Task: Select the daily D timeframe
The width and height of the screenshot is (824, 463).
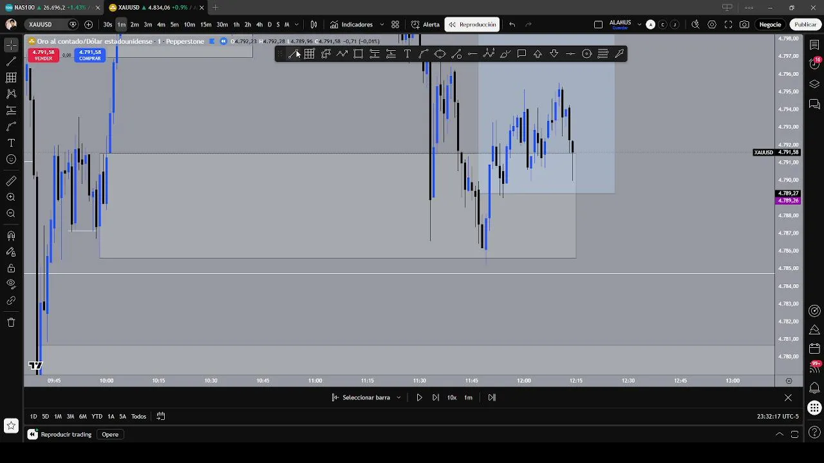Action: coord(269,24)
